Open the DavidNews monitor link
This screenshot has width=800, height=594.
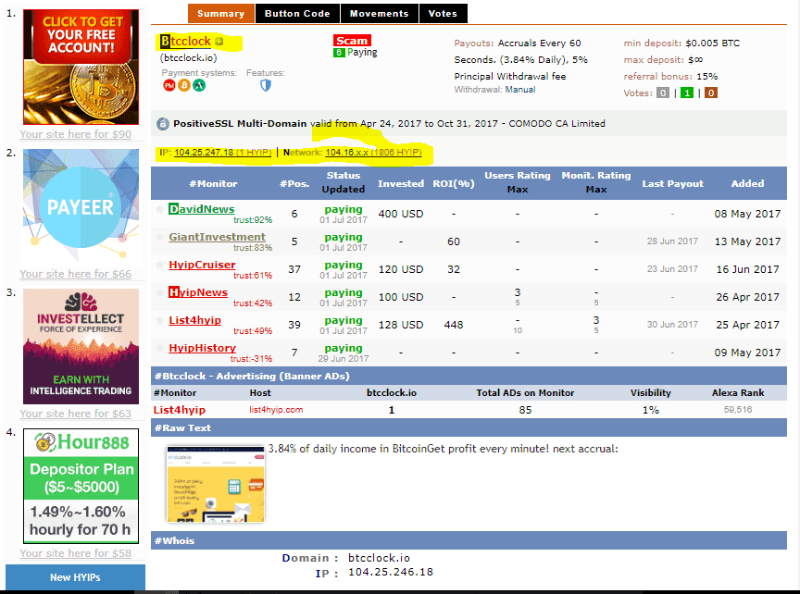(202, 209)
